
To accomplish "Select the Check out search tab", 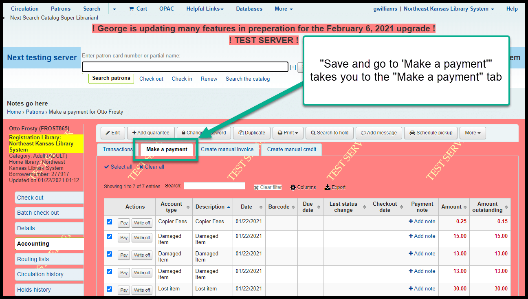I will pos(151,79).
